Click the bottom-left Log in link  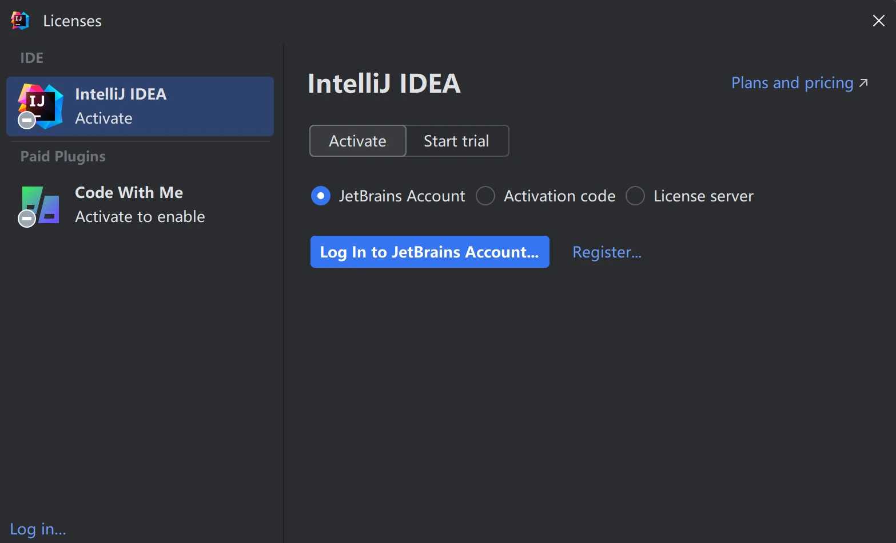tap(38, 529)
